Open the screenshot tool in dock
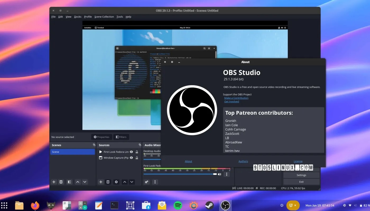The height and width of the screenshot is (211, 370). click(x=130, y=205)
